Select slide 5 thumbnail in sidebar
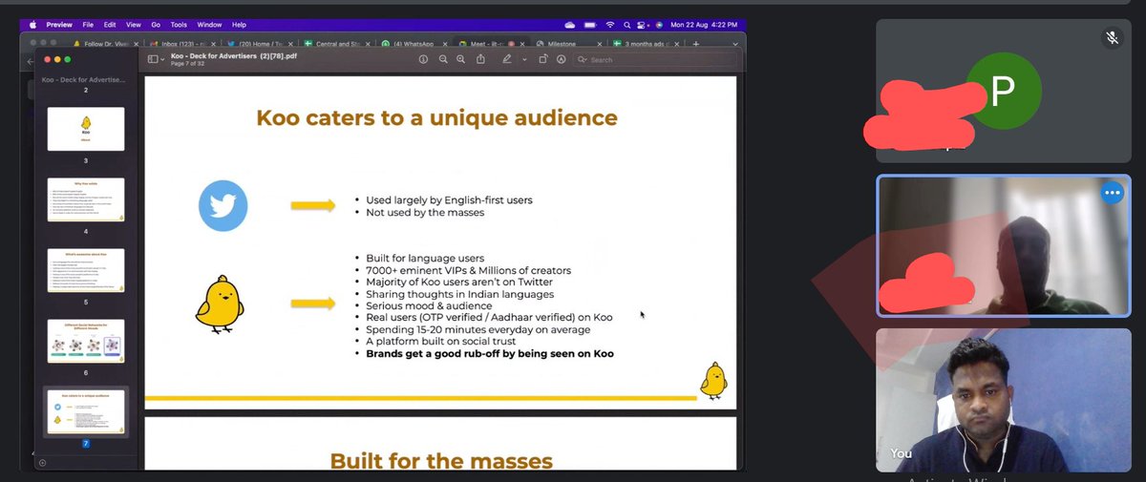 86,270
